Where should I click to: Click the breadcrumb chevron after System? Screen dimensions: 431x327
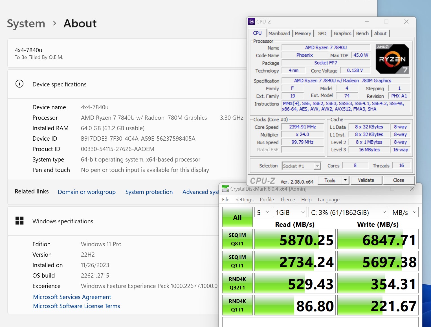[x=54, y=23]
